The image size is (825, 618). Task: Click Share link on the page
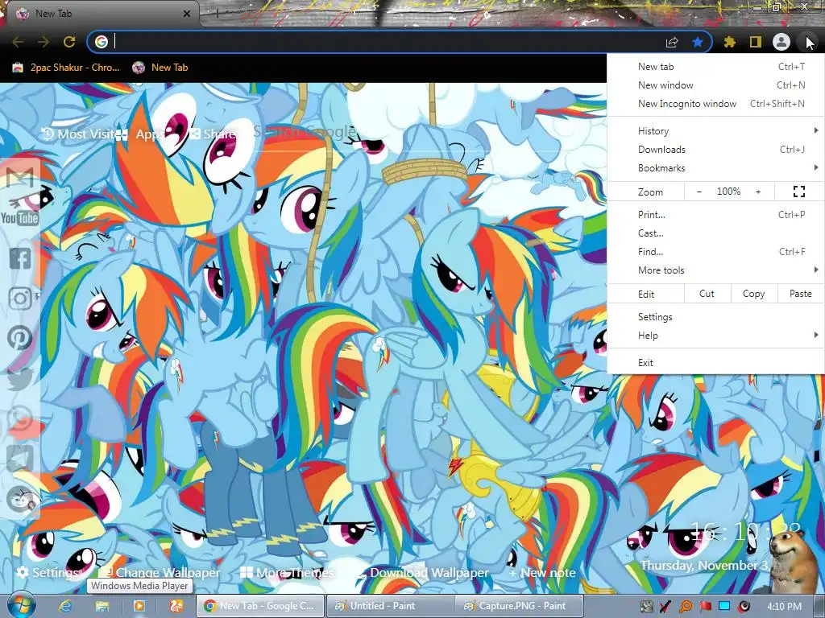point(213,134)
